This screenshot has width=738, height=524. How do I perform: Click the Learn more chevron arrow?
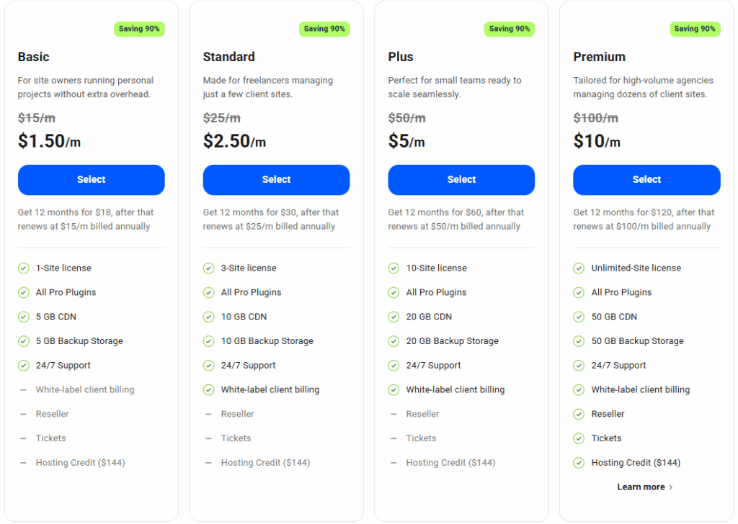671,487
